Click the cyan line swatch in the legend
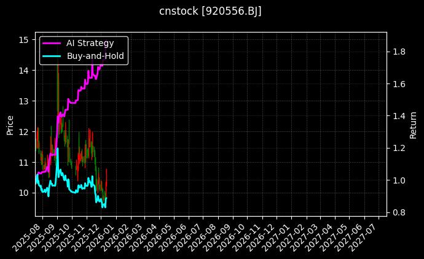Image resolution: width=424 pixels, height=259 pixels. 51,56
